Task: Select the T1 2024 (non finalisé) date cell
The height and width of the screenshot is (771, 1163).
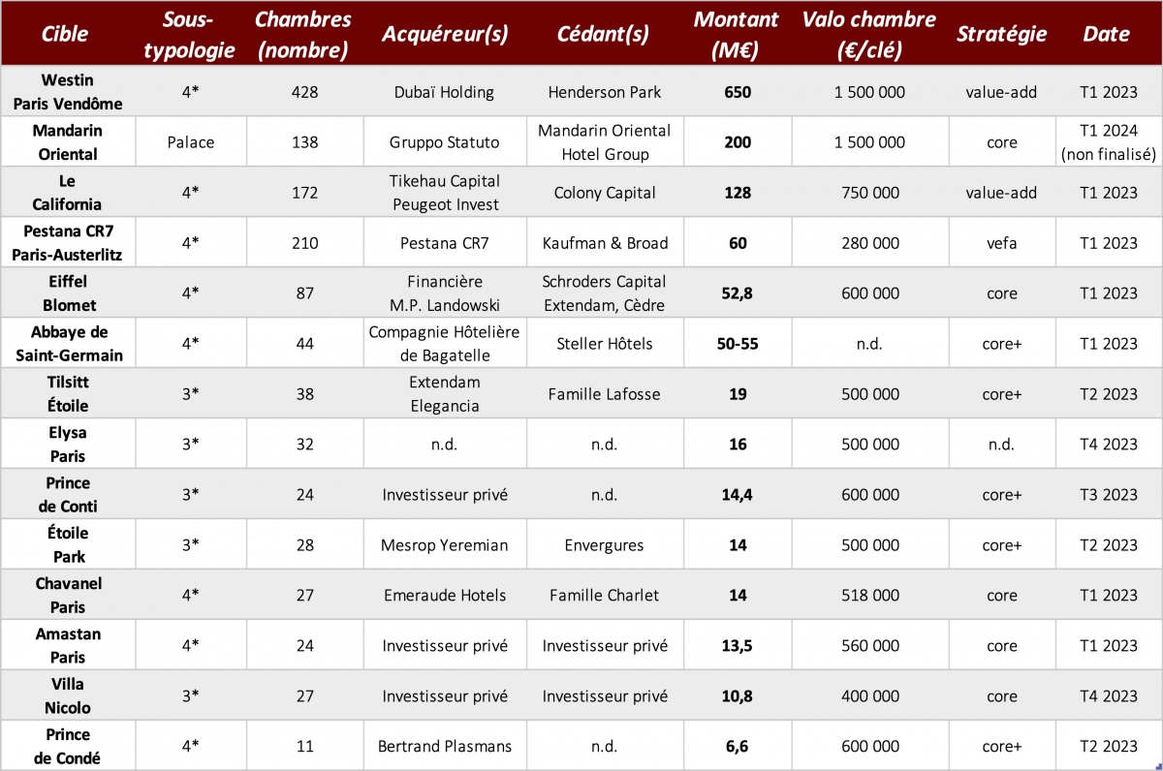Action: [1109, 142]
